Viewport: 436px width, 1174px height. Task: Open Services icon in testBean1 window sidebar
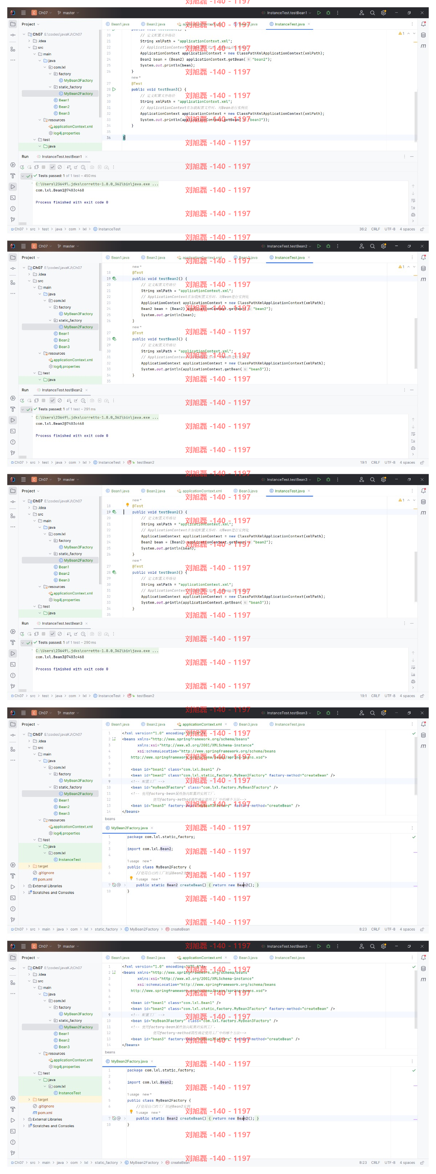coord(13,165)
